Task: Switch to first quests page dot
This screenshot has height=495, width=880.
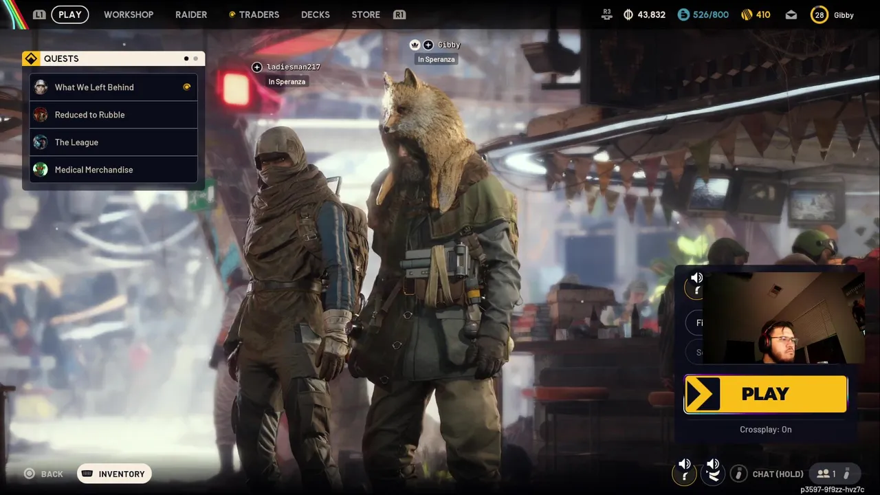Action: 186,58
